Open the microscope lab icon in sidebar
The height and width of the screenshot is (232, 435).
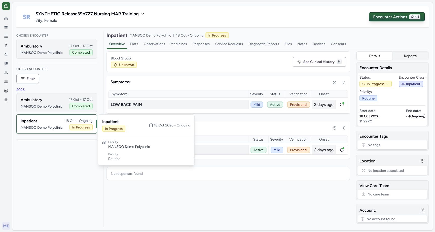[x=6, y=54]
